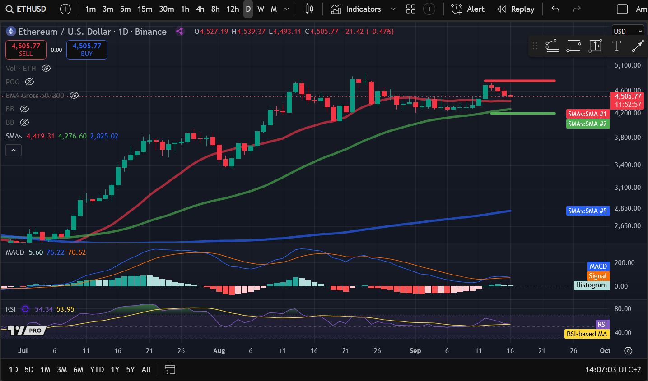The height and width of the screenshot is (381, 648).
Task: Click the green SMAs:SMA #2 label
Action: (587, 124)
